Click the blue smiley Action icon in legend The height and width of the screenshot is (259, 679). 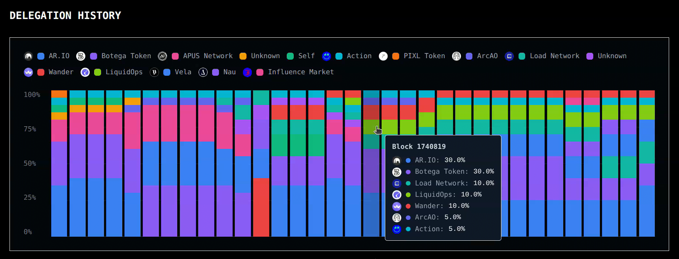click(x=326, y=56)
